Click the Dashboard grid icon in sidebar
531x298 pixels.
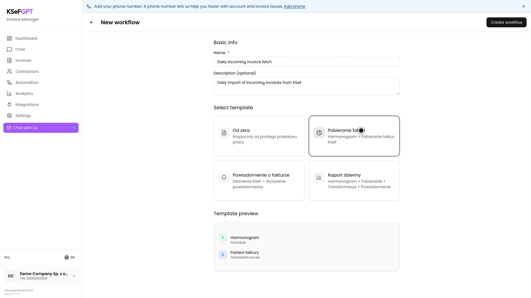[x=9, y=38]
